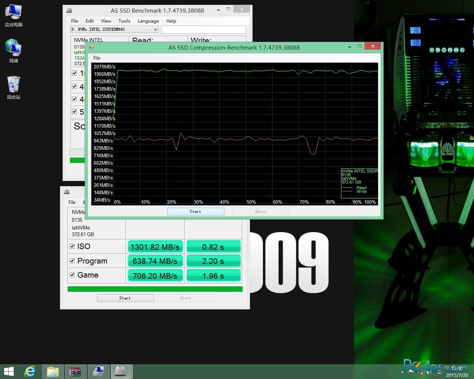Click the 英 input method indicator
Image resolution: width=474 pixels, height=379 pixels.
click(x=440, y=372)
